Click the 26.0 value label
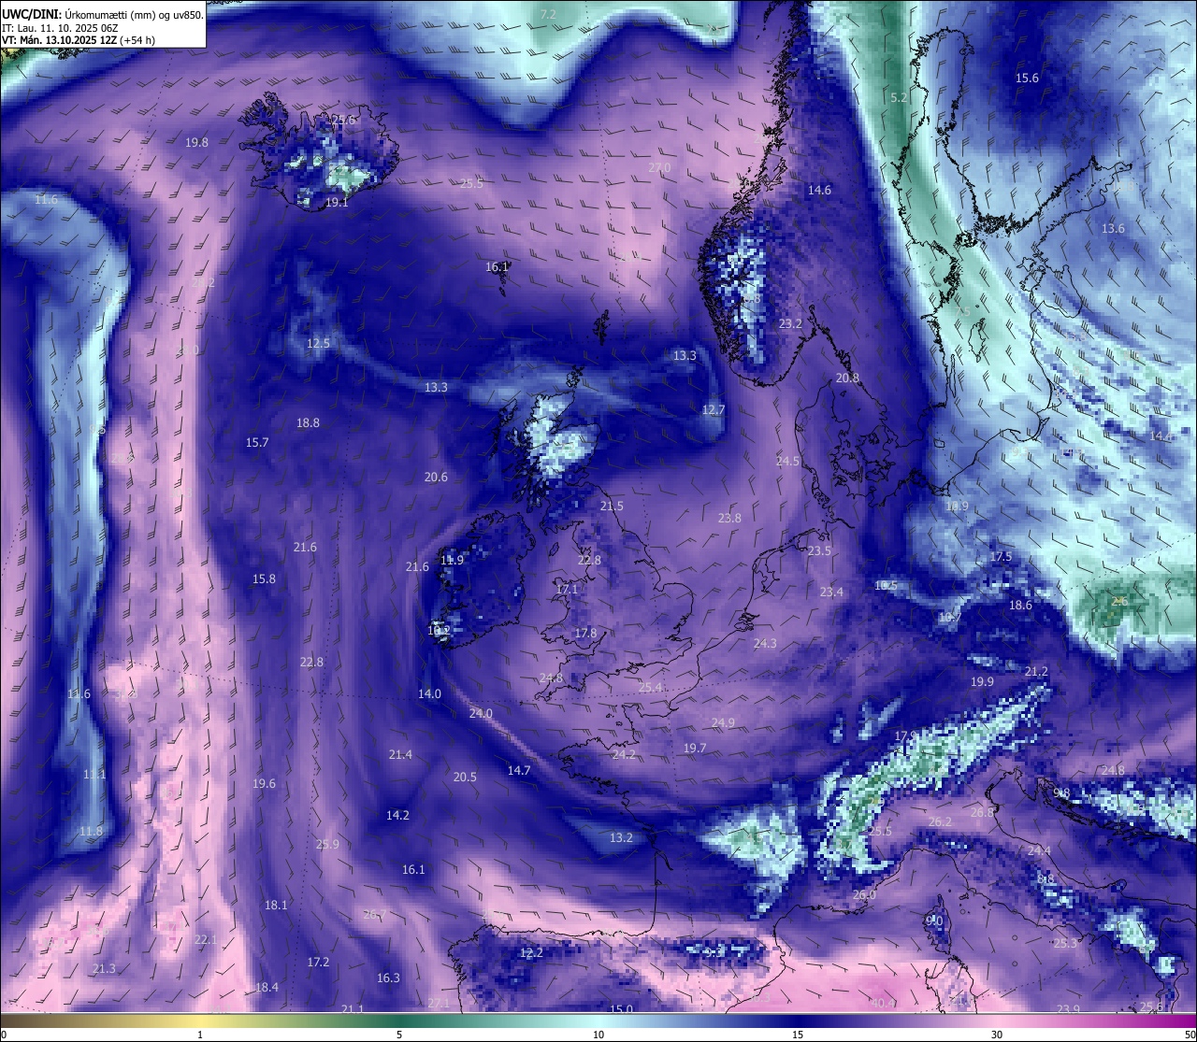The width and height of the screenshot is (1197, 1042). pyautogui.click(x=864, y=894)
